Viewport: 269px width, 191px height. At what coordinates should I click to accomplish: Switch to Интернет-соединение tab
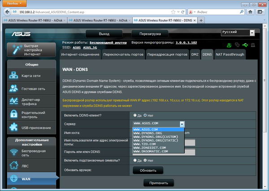(80, 54)
